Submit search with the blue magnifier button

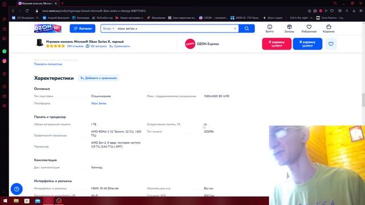pos(246,28)
